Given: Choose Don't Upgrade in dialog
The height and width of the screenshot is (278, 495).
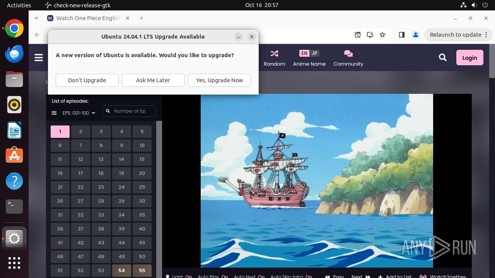Looking at the screenshot, I should pos(87,80).
